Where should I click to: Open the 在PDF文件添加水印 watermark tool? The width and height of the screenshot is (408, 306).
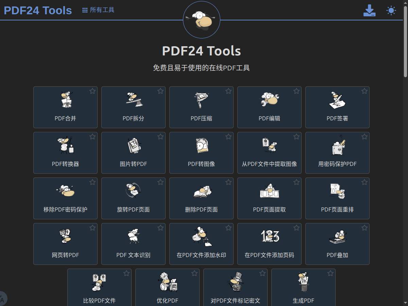pyautogui.click(x=201, y=244)
